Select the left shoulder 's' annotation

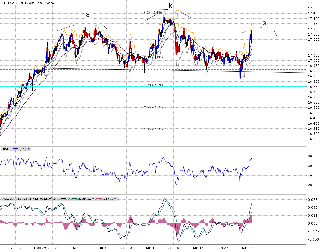88,14
